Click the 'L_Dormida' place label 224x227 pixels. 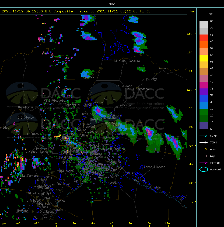(x=153, y=187)
